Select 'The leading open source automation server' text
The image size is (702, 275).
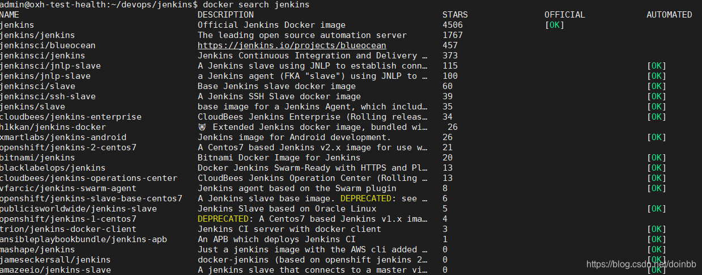click(302, 35)
